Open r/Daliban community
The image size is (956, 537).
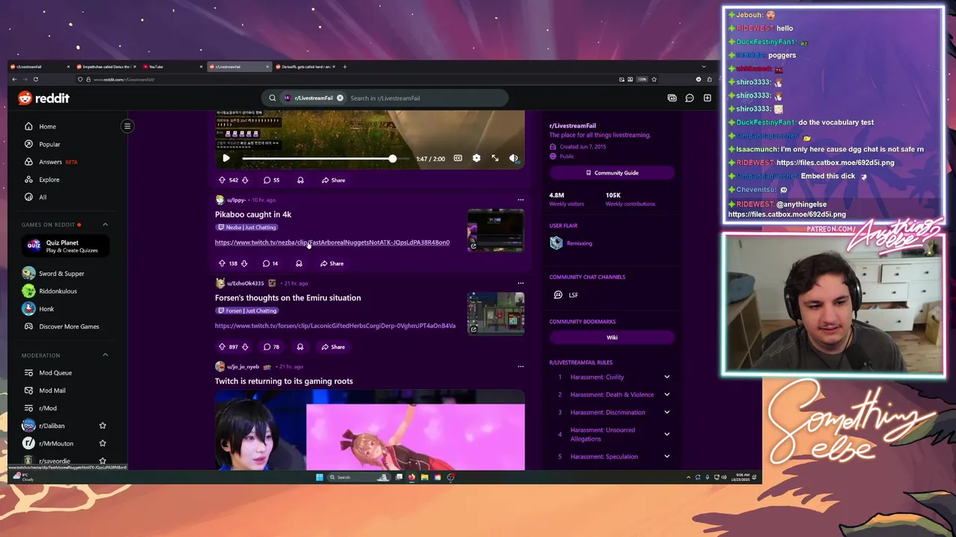pyautogui.click(x=52, y=426)
